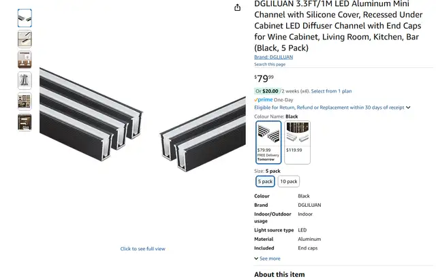The width and height of the screenshot is (436, 279).
Task: Select the fourth thumbnail showing end caps
Action: (25, 80)
